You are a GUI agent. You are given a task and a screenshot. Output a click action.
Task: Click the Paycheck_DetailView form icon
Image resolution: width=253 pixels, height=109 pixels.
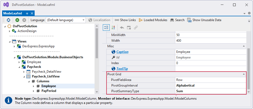[28, 72]
